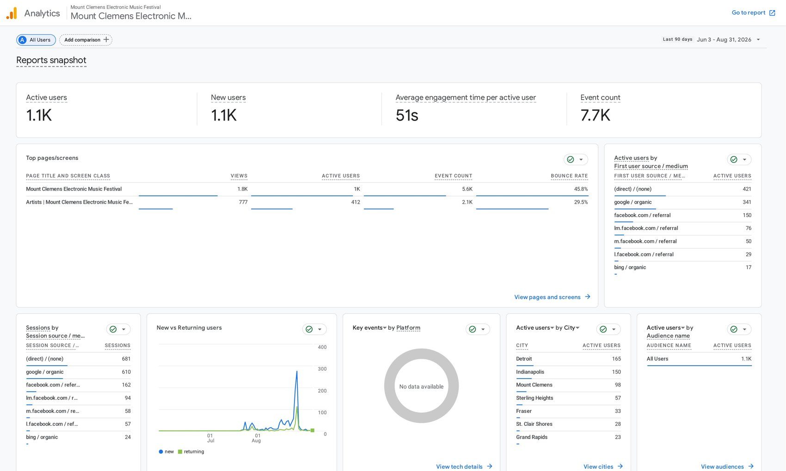The image size is (786, 471).
Task: Click the plus icon in Add comparison
Action: coord(106,40)
